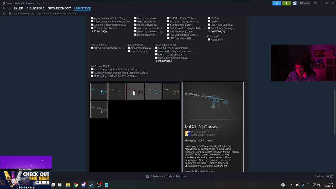
Task: Go to the BIBLIOTEKA tab
Action: pyautogui.click(x=35, y=8)
